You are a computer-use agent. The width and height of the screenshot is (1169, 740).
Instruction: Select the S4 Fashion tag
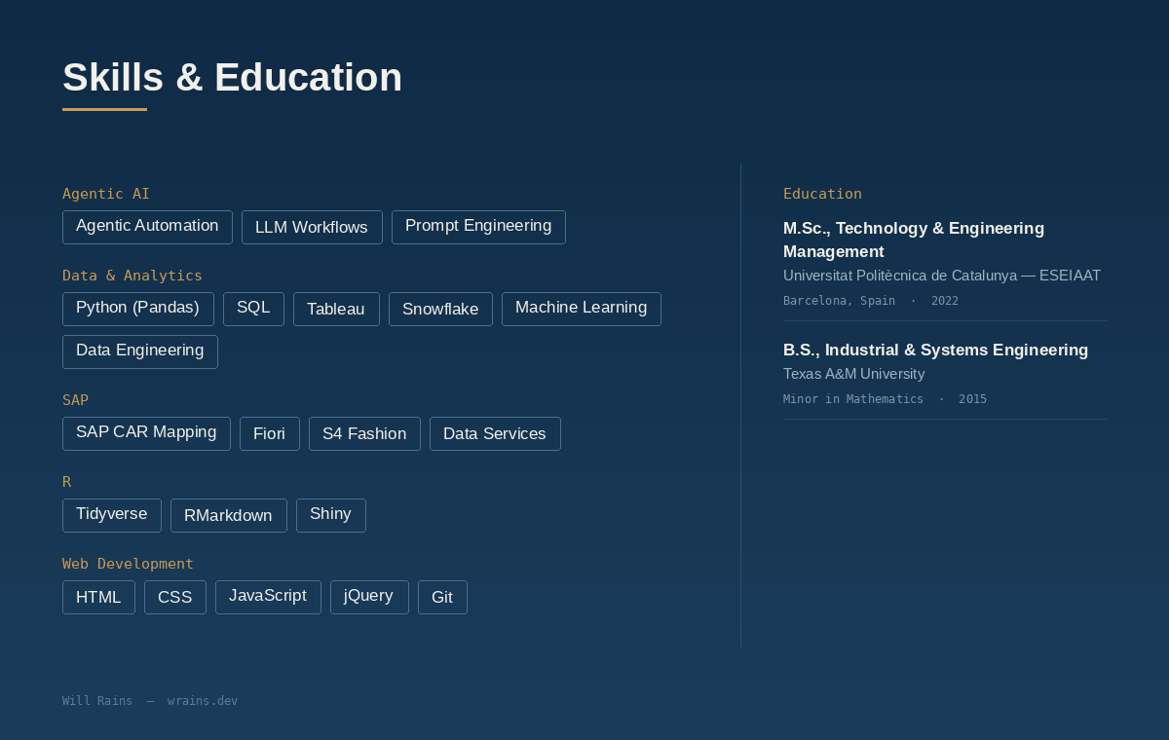click(364, 433)
